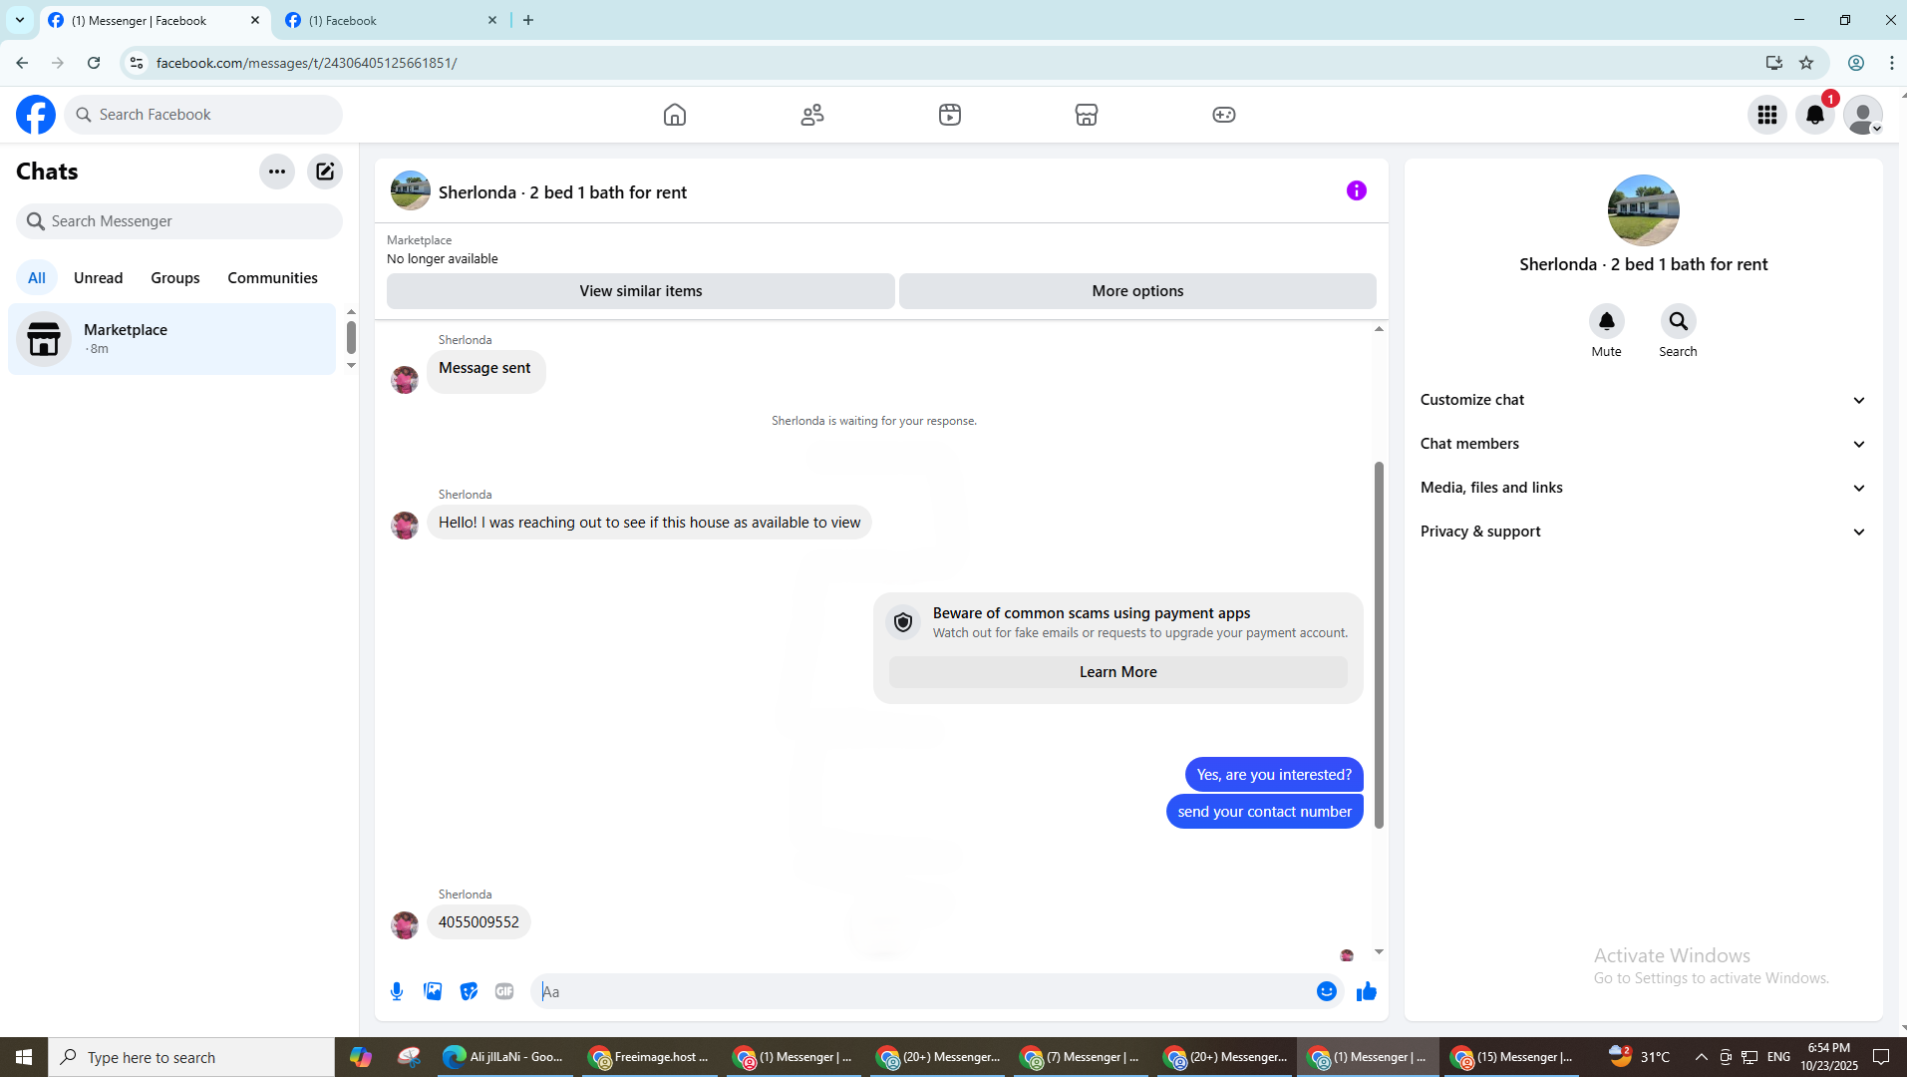Start a new message with compose icon

tap(325, 172)
